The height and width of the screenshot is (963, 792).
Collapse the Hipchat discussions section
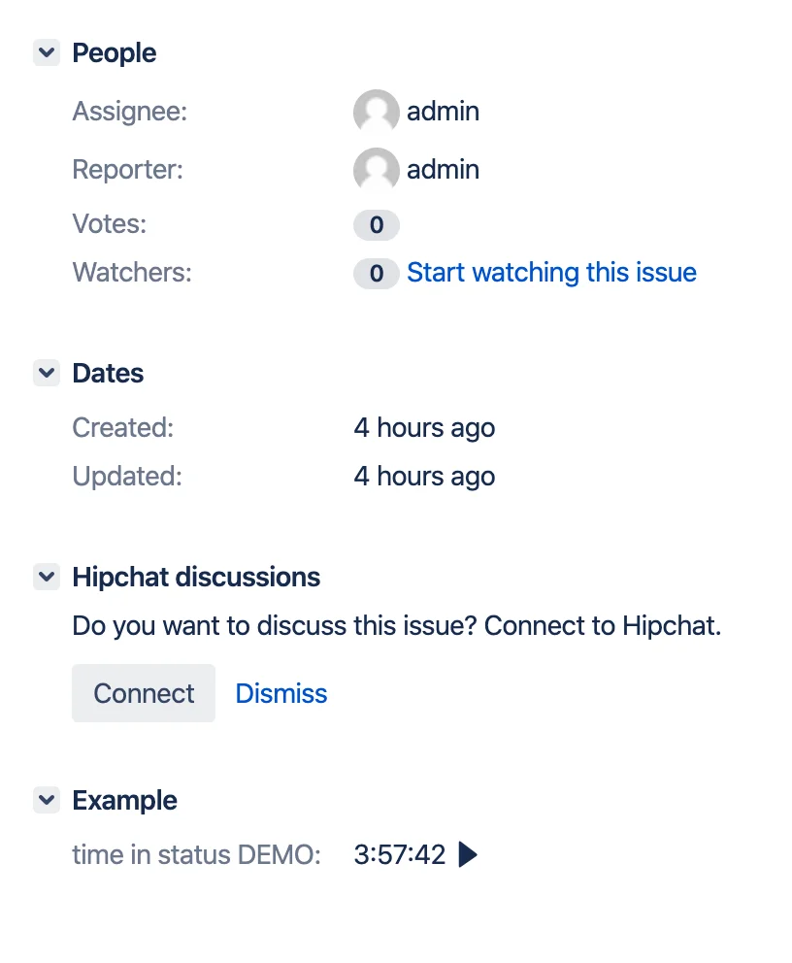(46, 577)
